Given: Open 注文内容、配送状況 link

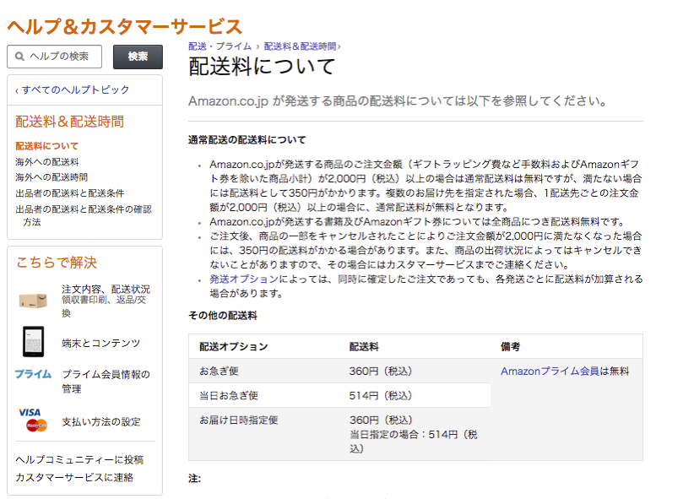Looking at the screenshot, I should pyautogui.click(x=106, y=290).
